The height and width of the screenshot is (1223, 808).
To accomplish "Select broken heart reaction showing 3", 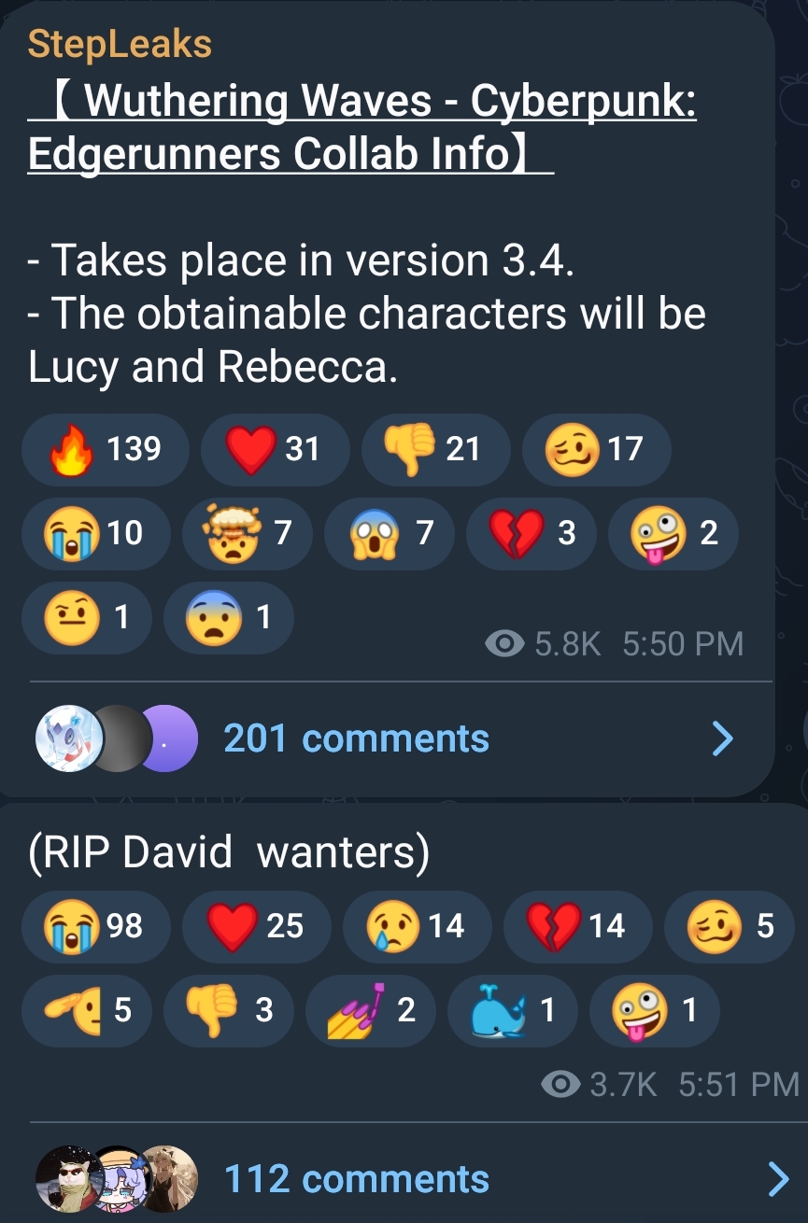I will coord(532,534).
